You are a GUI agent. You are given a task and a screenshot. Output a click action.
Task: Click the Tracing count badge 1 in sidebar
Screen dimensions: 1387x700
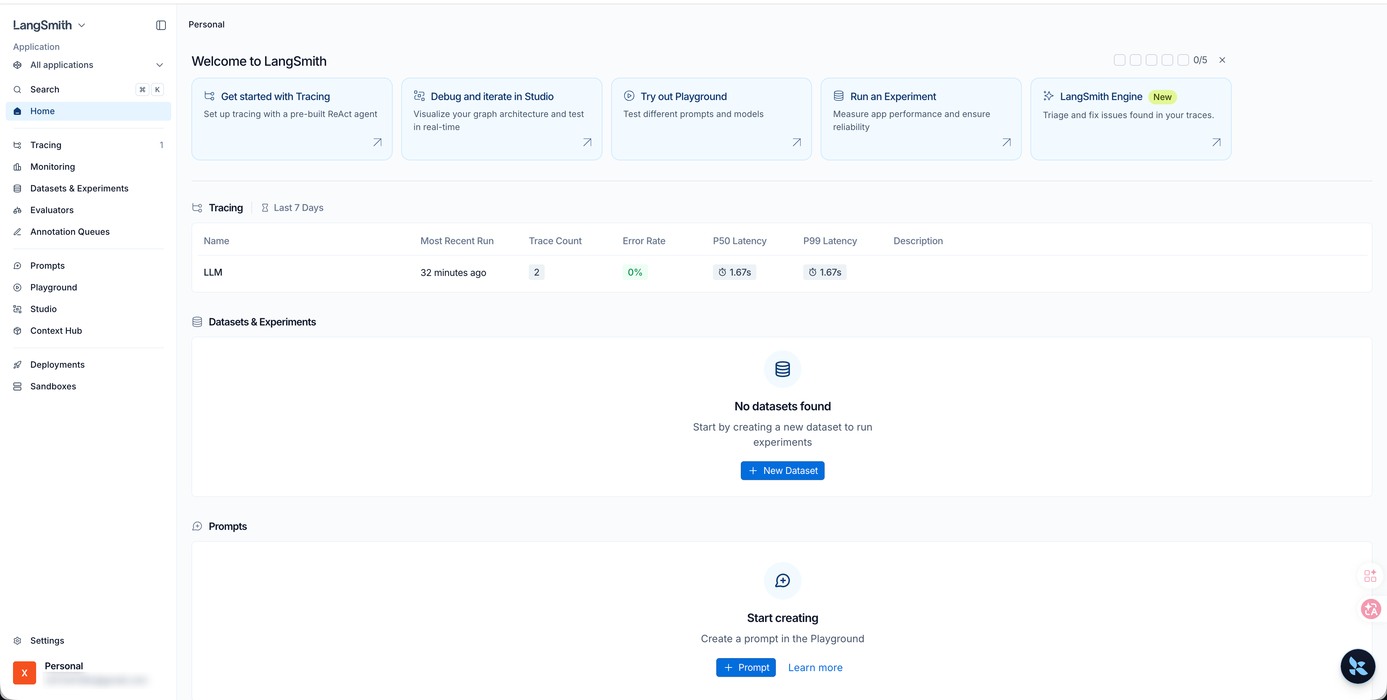coord(161,145)
